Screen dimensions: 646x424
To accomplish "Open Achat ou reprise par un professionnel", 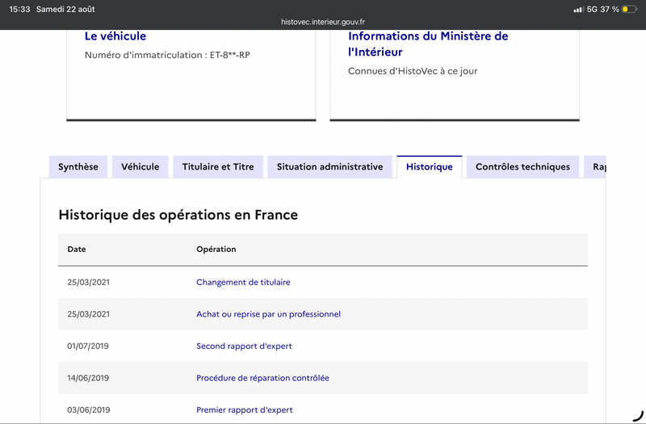I will pyautogui.click(x=268, y=314).
